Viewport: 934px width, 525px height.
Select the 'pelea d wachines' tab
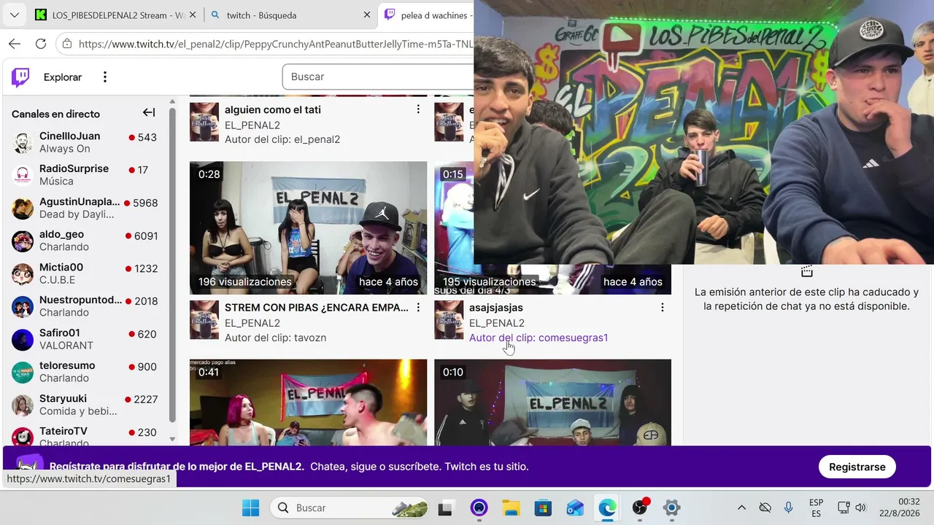428,15
